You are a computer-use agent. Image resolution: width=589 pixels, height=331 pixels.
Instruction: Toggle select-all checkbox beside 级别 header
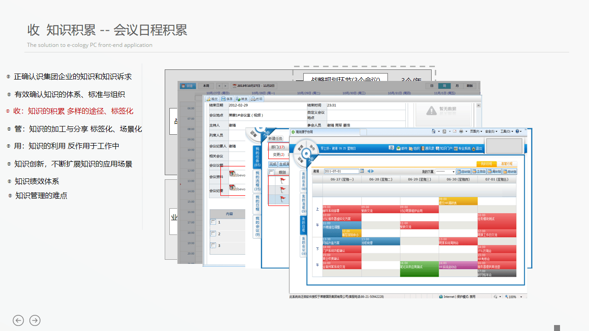point(271,172)
